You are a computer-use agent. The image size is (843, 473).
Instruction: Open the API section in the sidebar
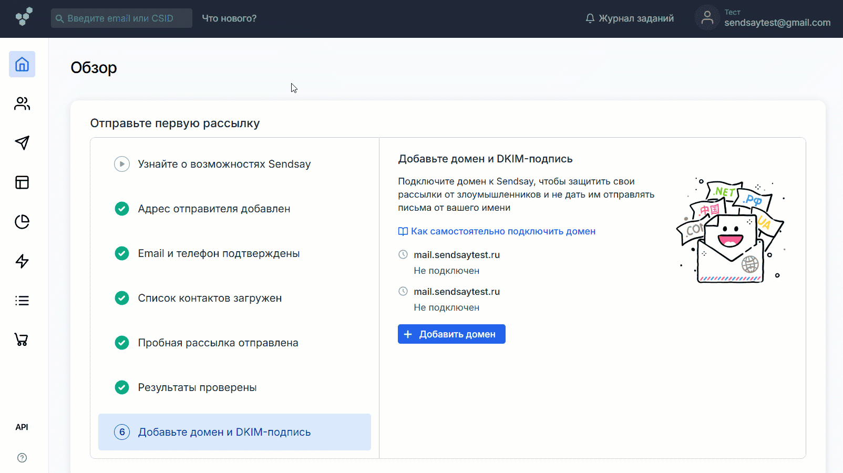coord(22,427)
